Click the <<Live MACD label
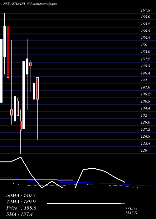Viewport: 156px width, 219px height. click(x=131, y=211)
